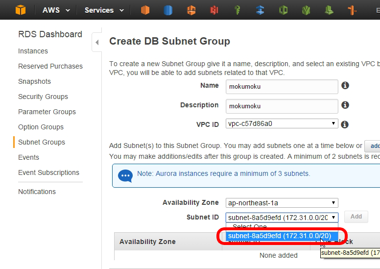Open Security Groups in the sidebar

[x=43, y=97]
